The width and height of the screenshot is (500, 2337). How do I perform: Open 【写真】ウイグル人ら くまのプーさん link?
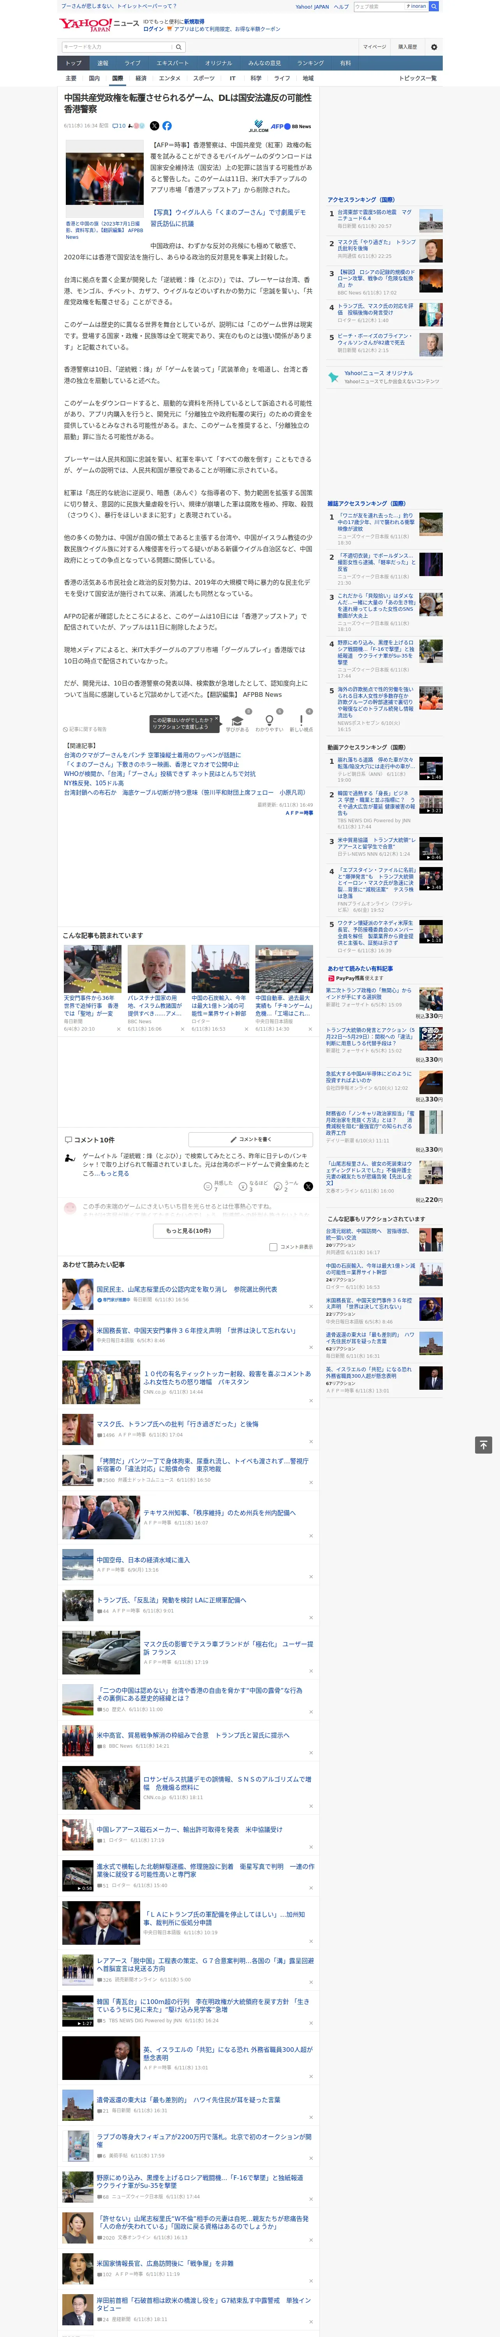(228, 218)
